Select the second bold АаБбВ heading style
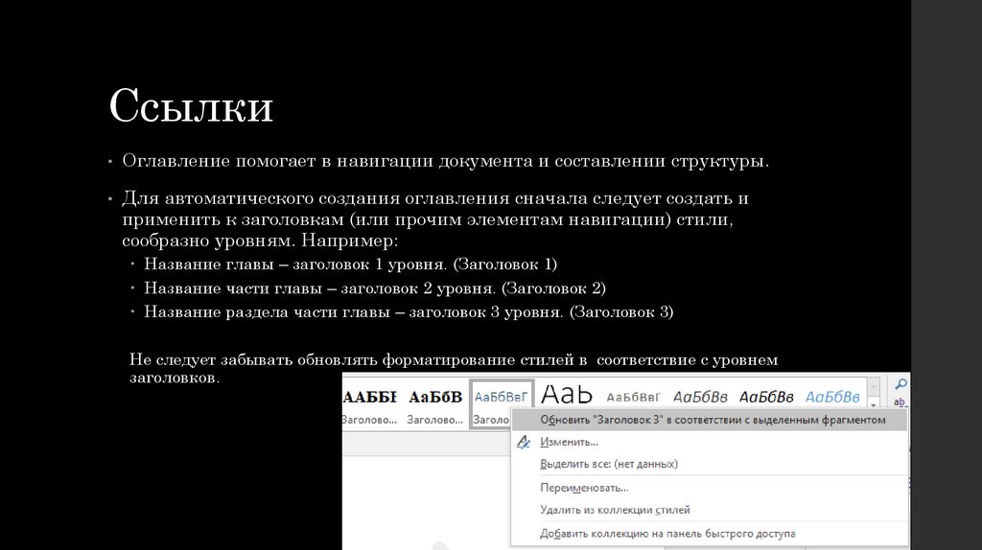 pyautogui.click(x=435, y=404)
